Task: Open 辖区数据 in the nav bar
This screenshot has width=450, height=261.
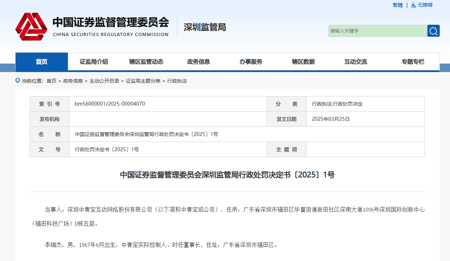Action: 303,62
